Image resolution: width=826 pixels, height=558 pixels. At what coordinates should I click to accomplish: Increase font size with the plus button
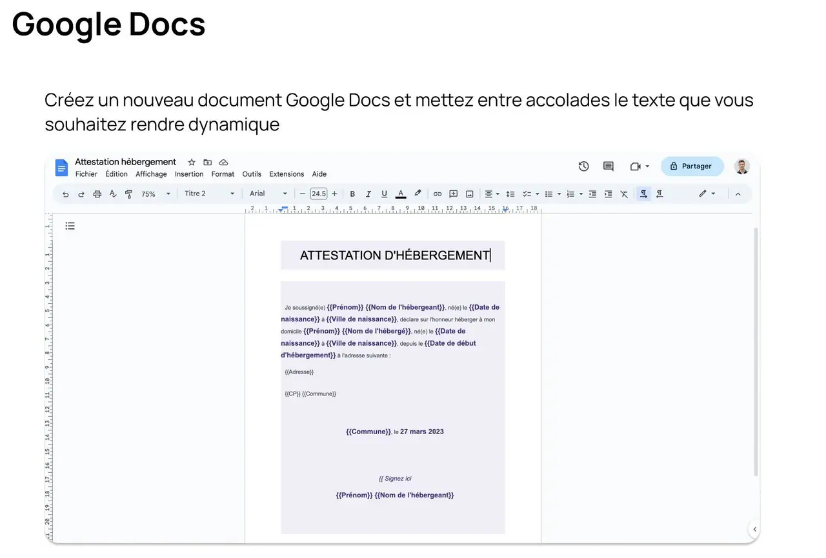pos(334,194)
